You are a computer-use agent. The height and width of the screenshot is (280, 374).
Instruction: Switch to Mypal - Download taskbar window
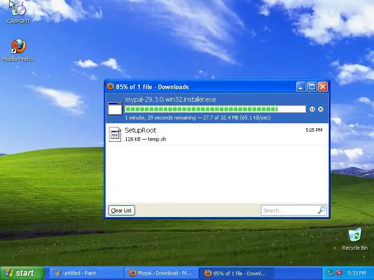[161, 273]
